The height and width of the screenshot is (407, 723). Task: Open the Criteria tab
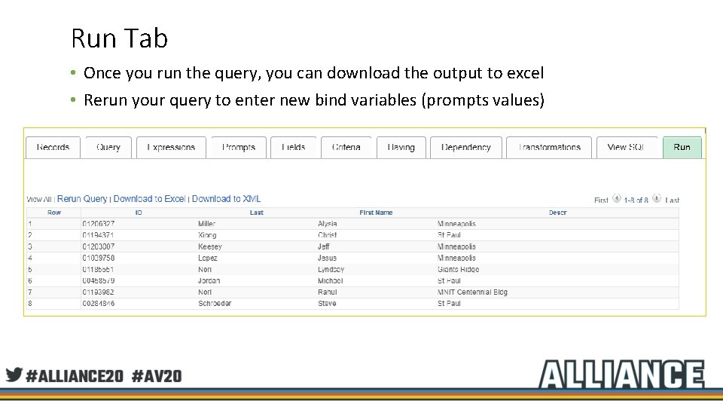346,147
